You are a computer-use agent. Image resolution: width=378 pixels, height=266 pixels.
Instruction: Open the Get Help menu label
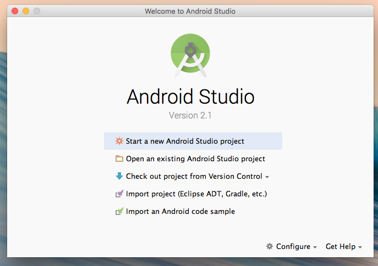pos(340,247)
